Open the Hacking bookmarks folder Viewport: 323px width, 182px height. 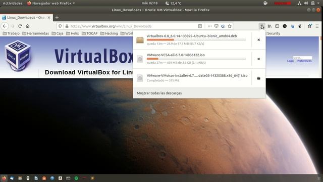[x=109, y=33]
